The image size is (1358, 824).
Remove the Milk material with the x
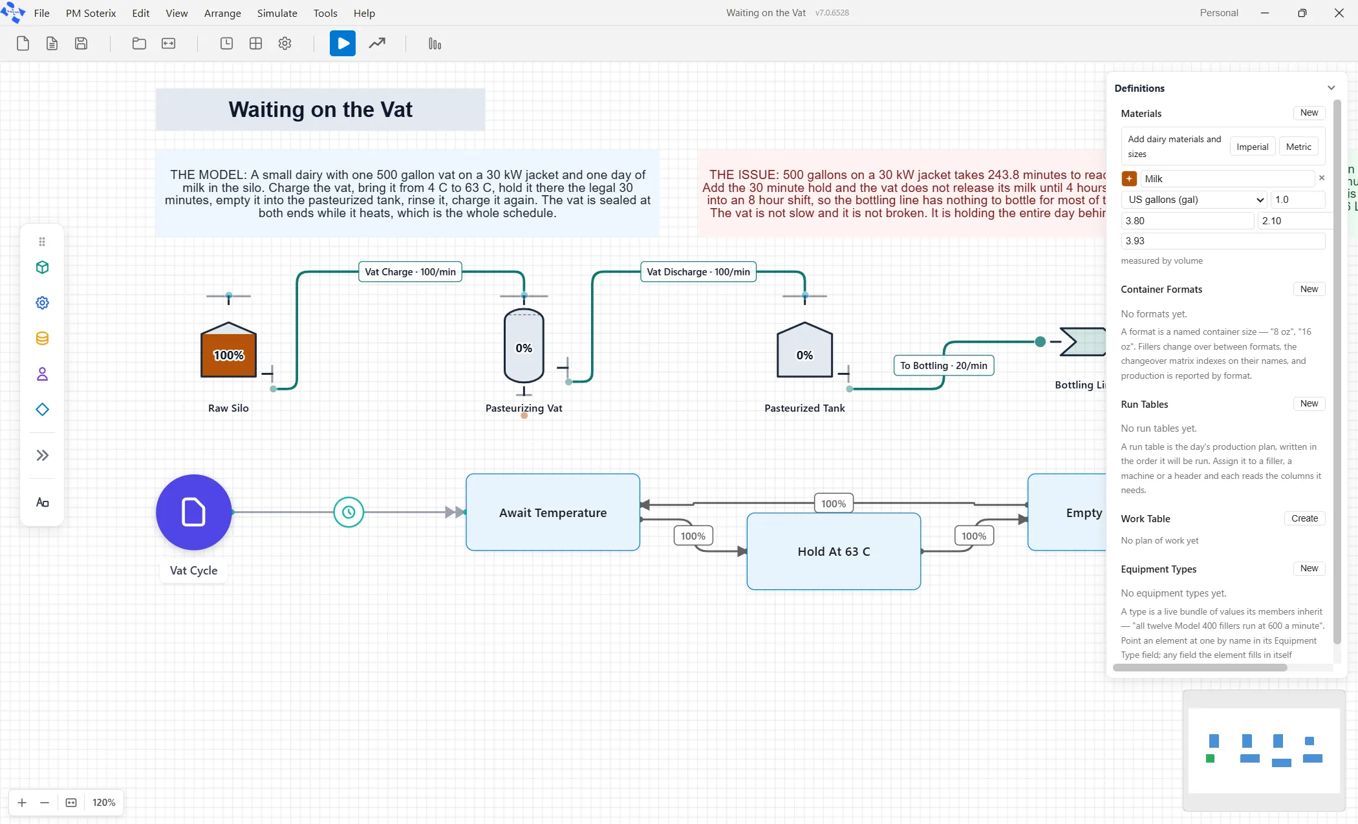1321,178
